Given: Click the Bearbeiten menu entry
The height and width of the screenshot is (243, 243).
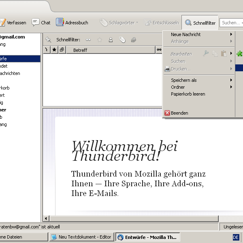Looking at the screenshot, I should pyautogui.click(x=181, y=54).
